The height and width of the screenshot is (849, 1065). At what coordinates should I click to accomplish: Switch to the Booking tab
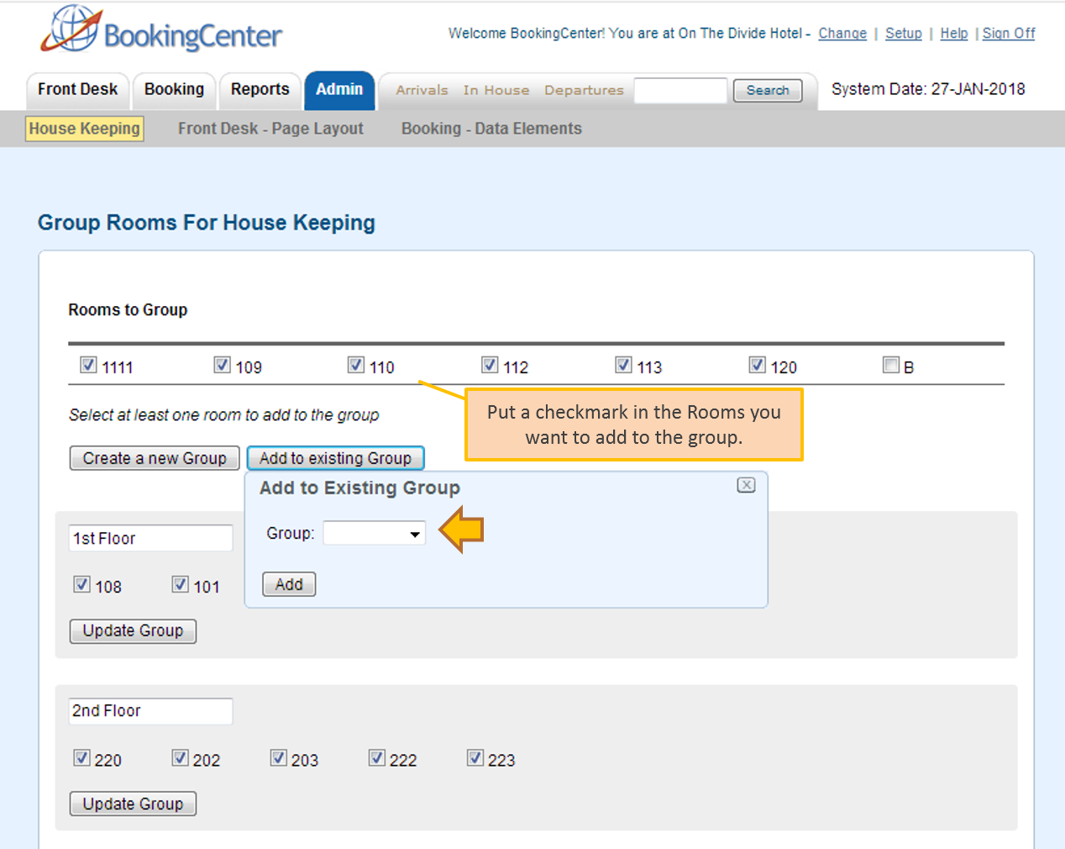[x=174, y=90]
